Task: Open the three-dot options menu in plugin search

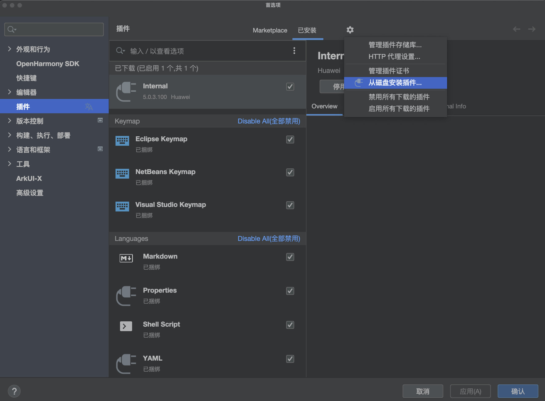Action: click(x=294, y=51)
